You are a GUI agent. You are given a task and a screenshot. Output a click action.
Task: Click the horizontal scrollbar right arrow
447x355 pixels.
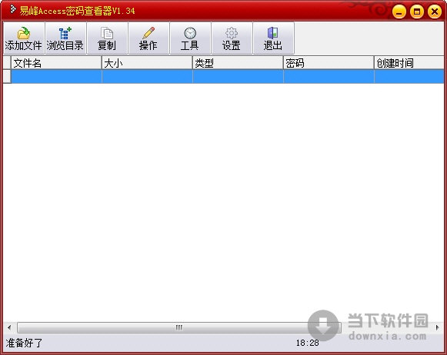[x=438, y=327]
